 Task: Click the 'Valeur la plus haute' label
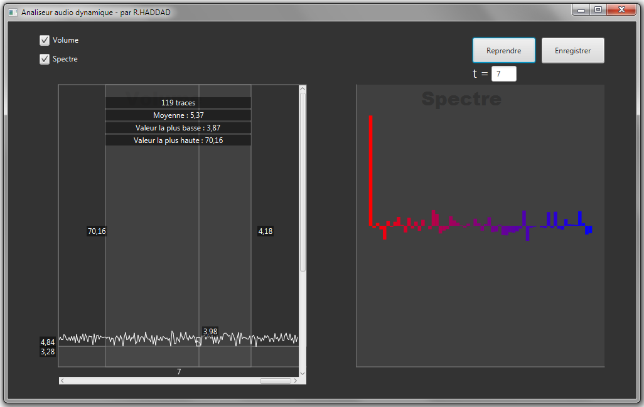coord(178,140)
